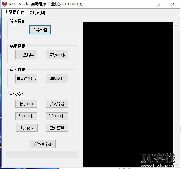Click inside the black output console
The height and width of the screenshot is (169, 181).
point(128,94)
